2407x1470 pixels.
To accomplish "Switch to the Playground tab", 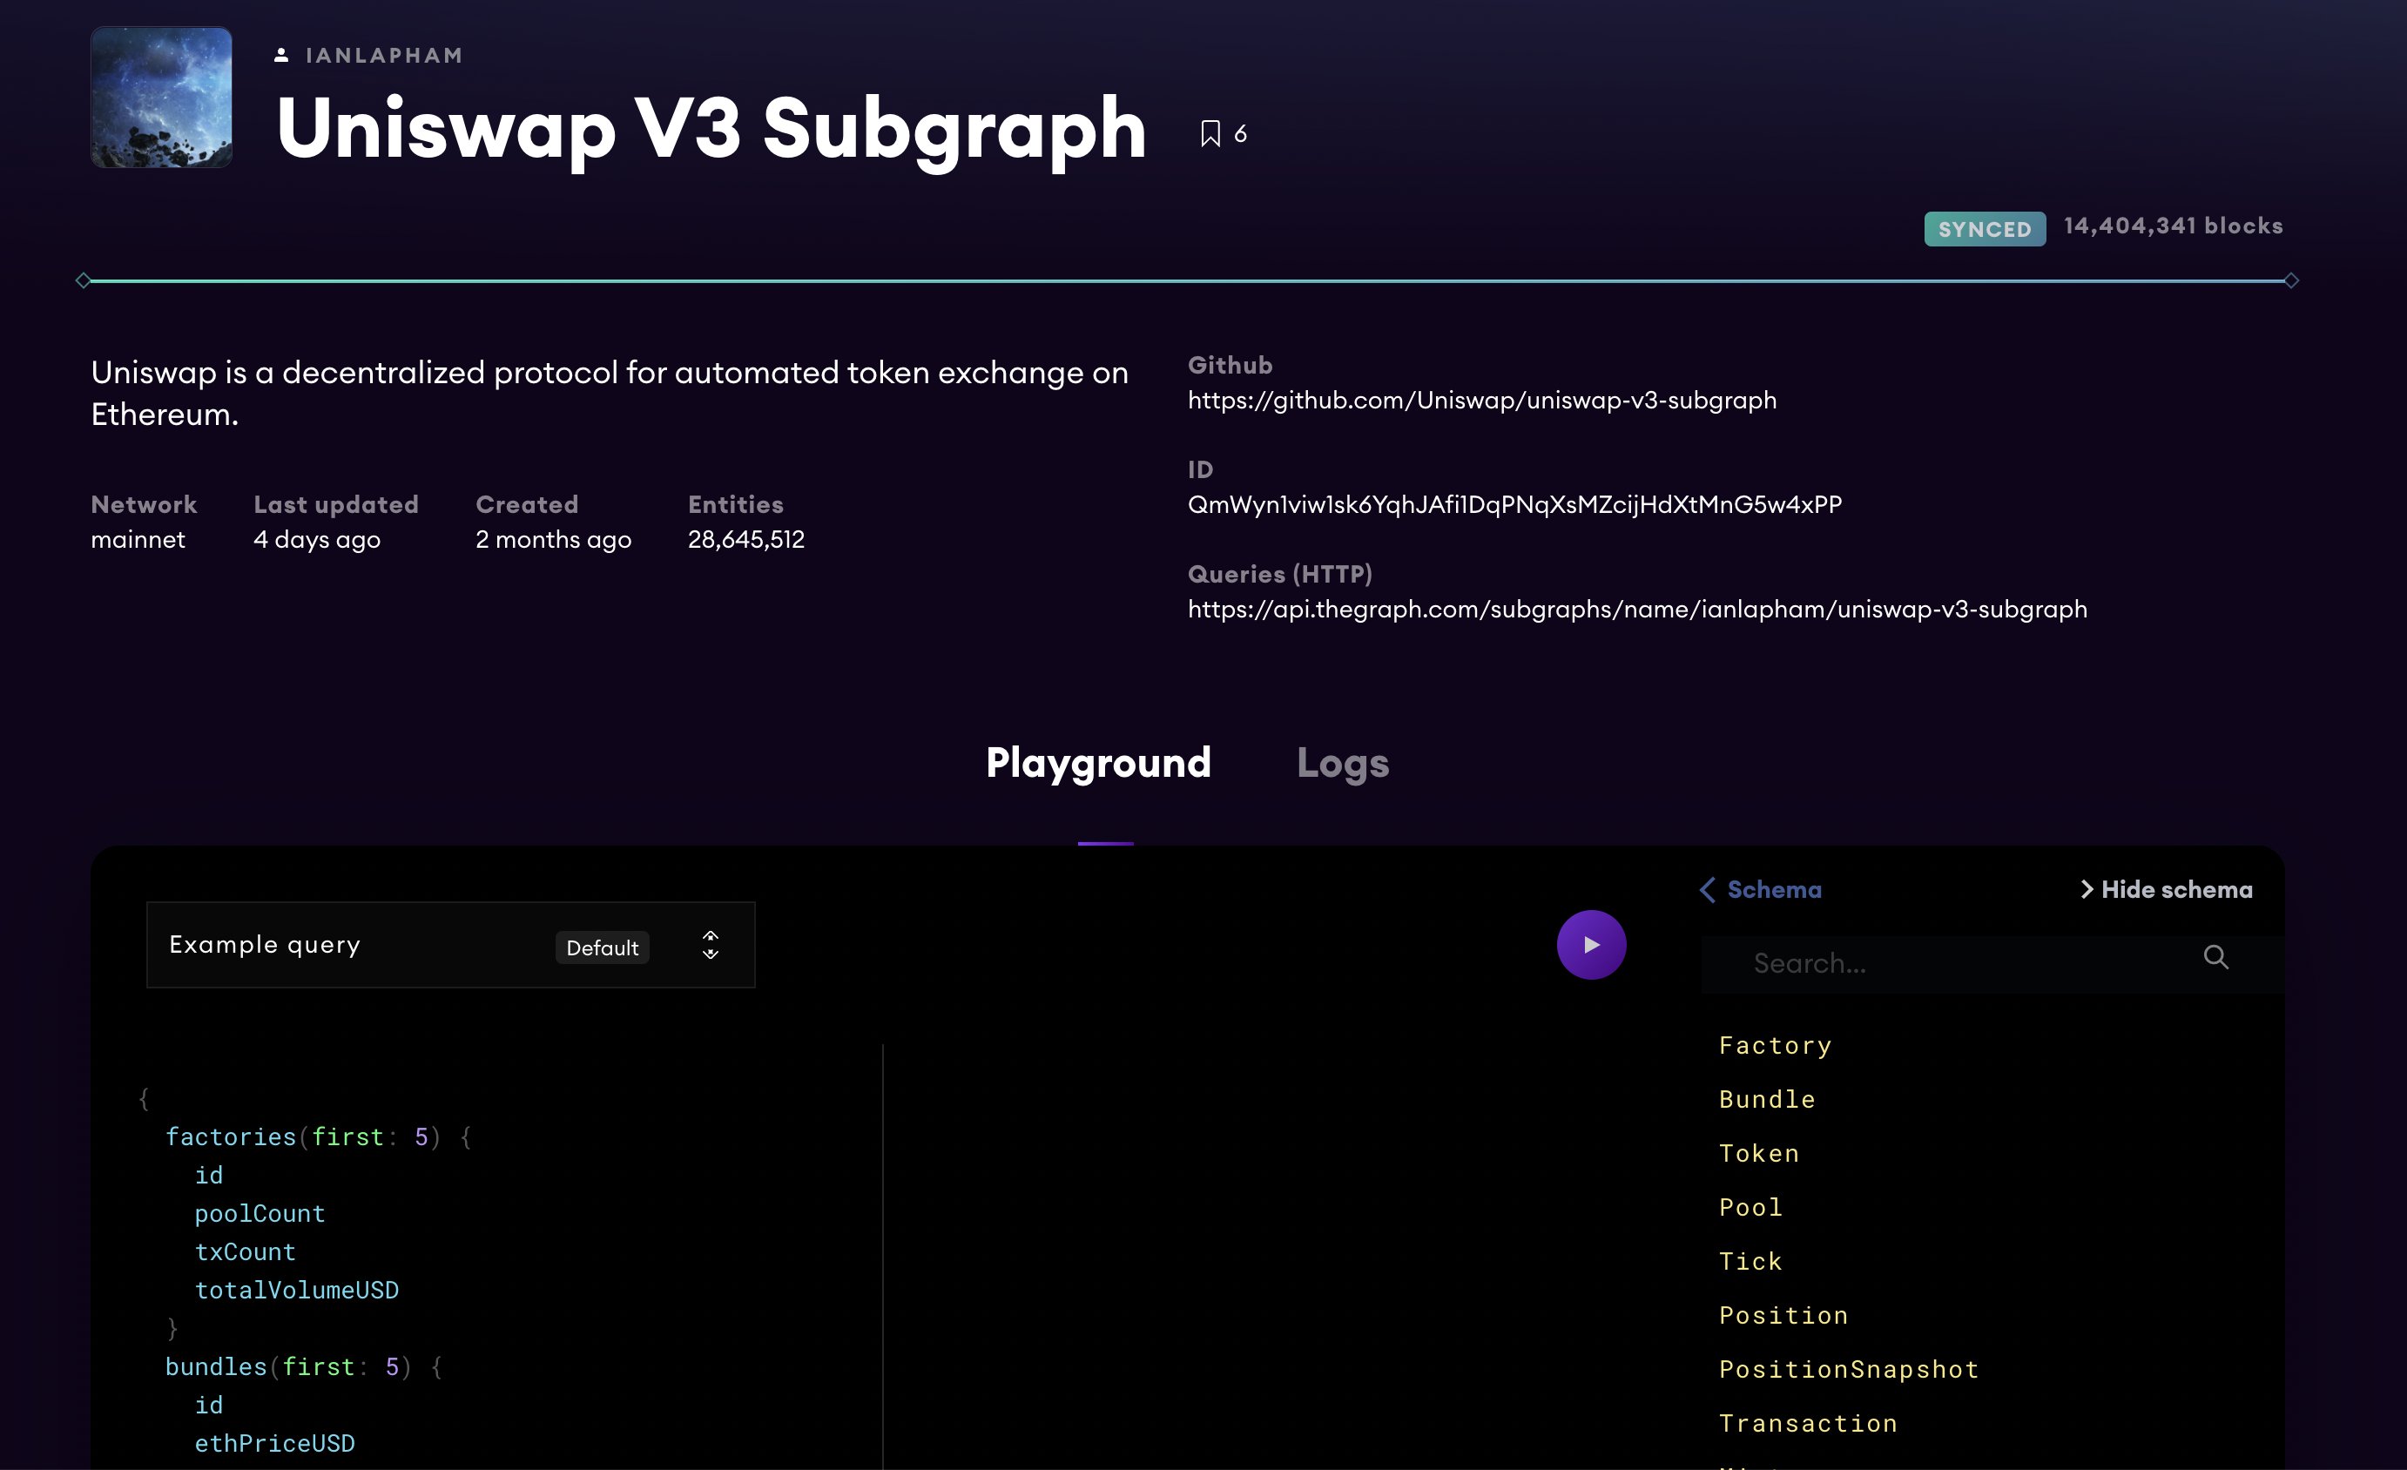I will click(x=1098, y=763).
